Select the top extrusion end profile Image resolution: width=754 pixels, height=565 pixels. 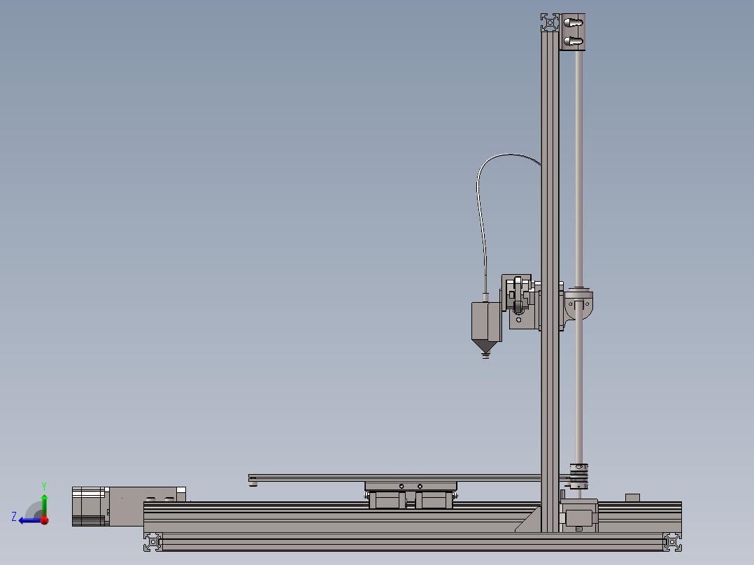click(550, 22)
